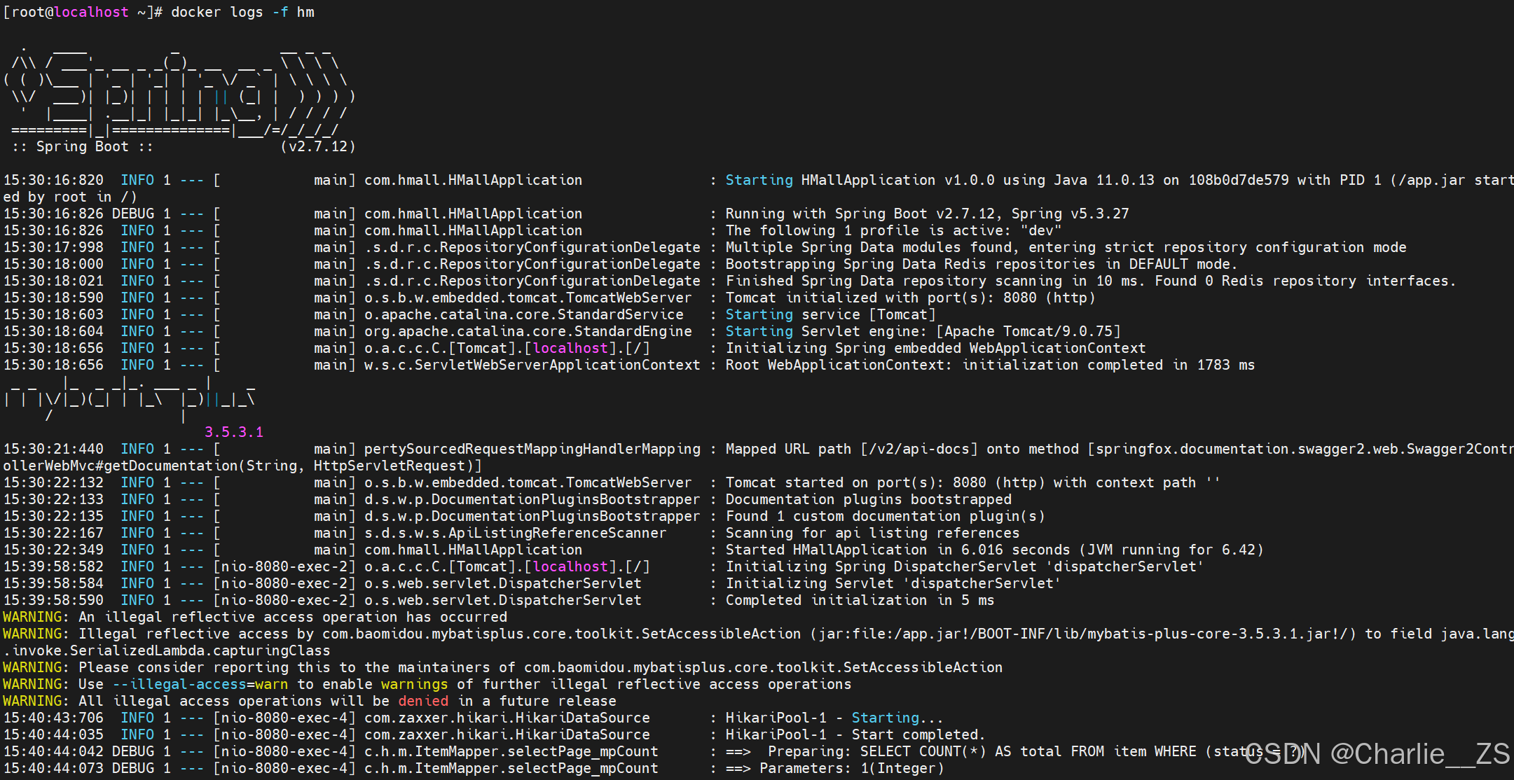
Task: Click "Initializing Servlet 'dispatcherServlet'" message
Action: point(893,583)
